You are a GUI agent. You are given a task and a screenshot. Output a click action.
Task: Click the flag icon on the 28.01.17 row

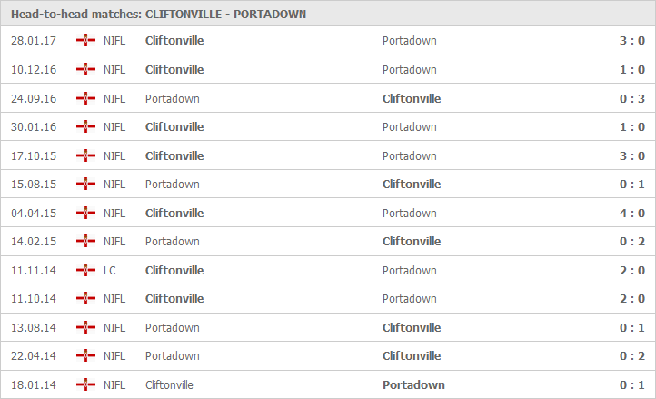85,41
